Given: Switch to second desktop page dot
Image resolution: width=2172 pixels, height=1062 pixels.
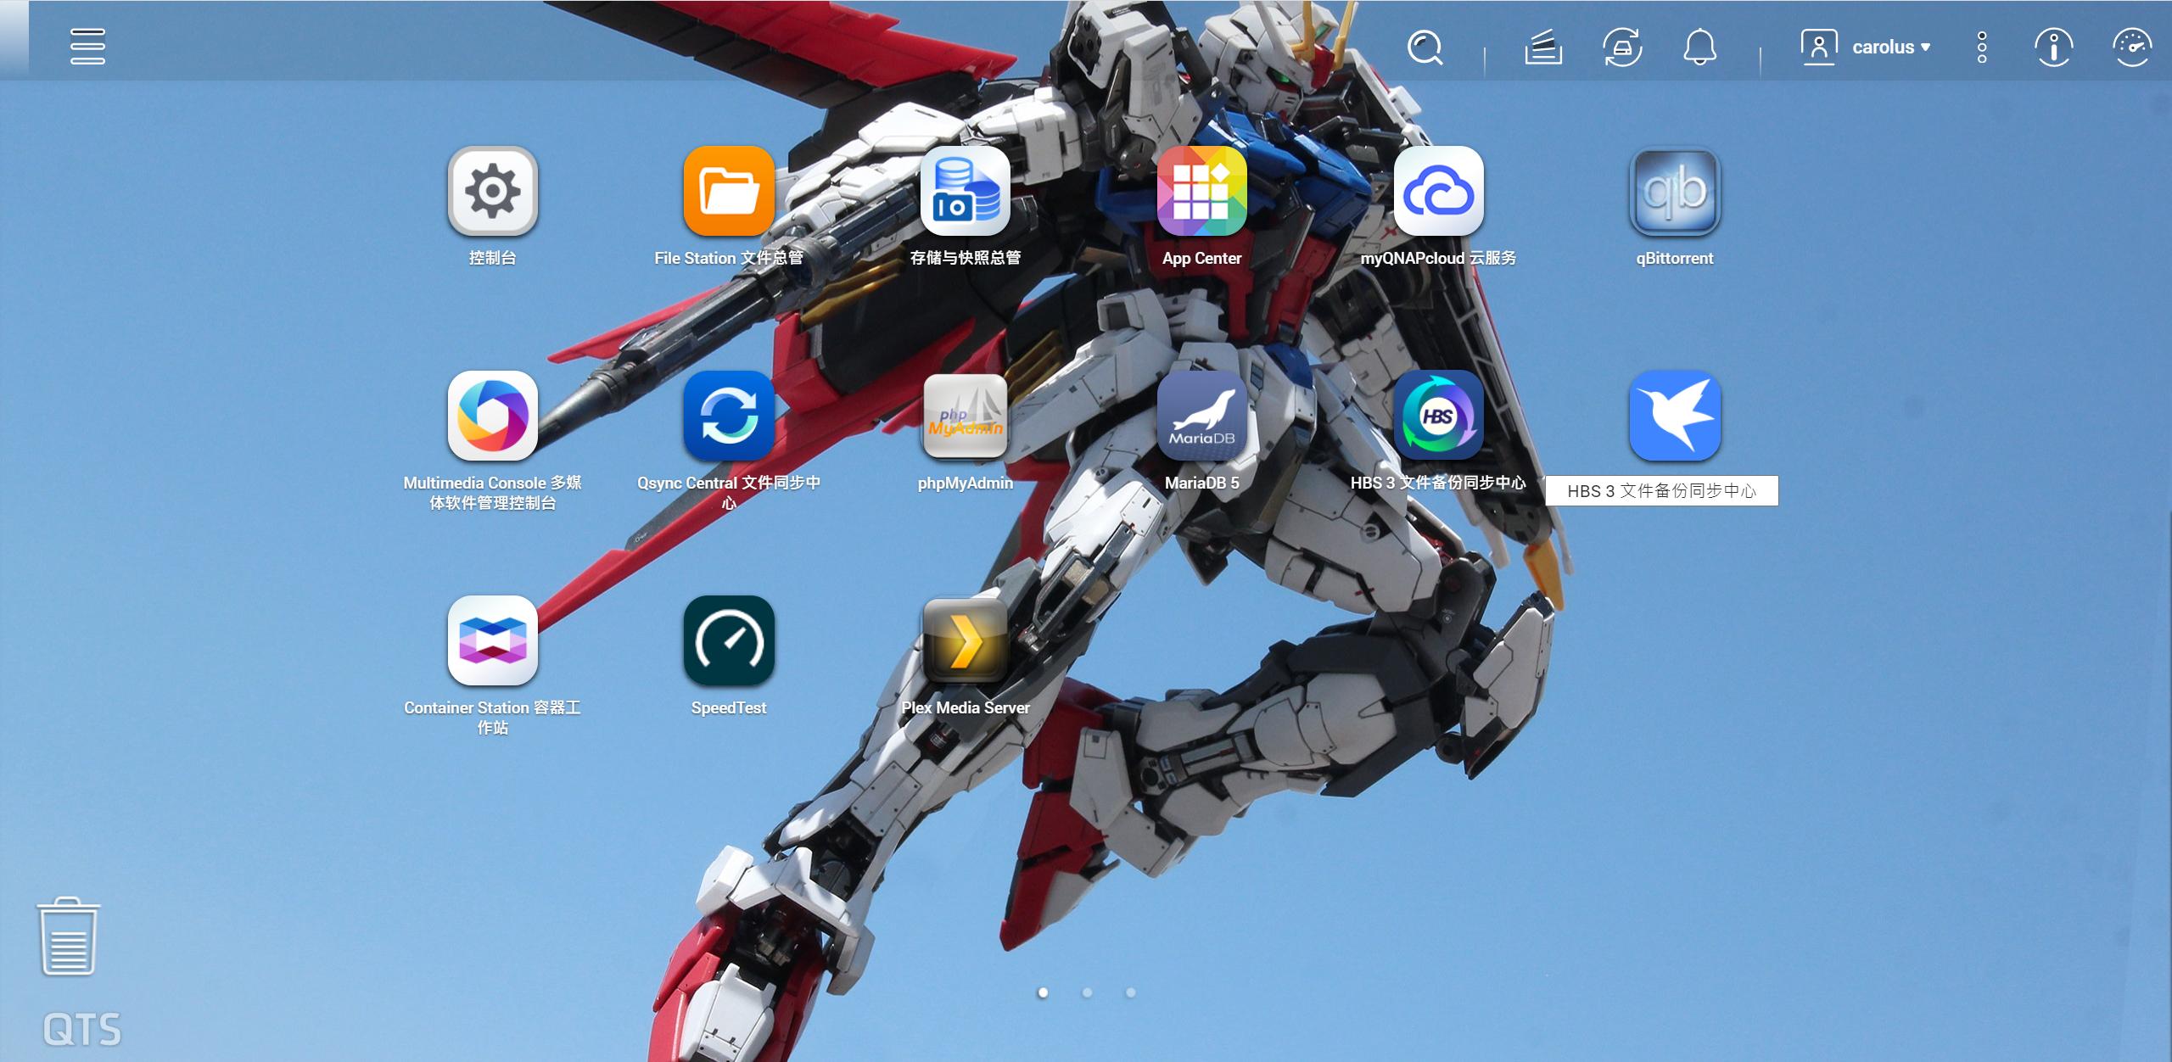Looking at the screenshot, I should [1087, 992].
